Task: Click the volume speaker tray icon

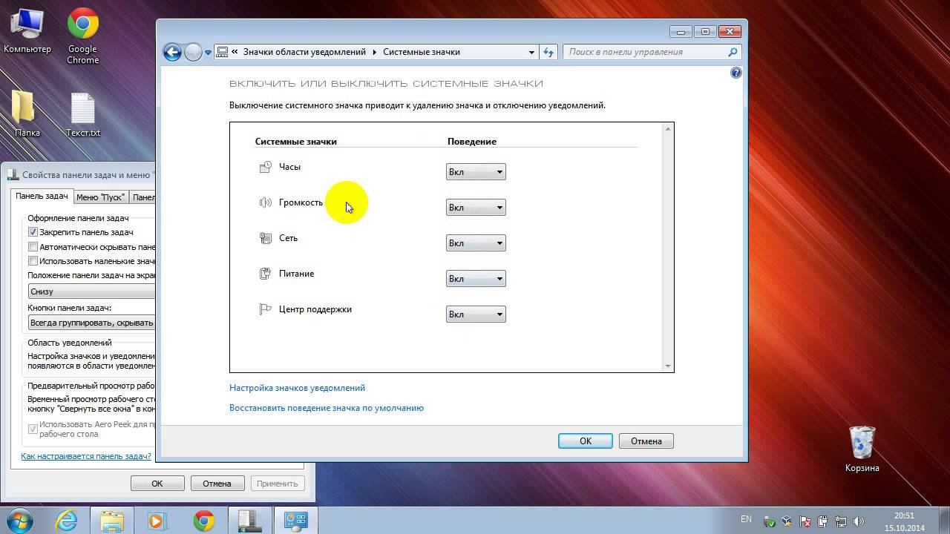Action: tap(860, 521)
